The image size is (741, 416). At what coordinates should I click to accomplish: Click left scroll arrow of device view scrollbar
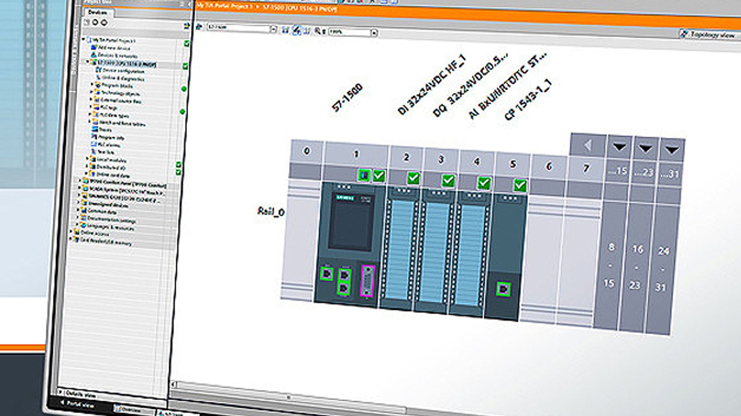tap(173, 385)
